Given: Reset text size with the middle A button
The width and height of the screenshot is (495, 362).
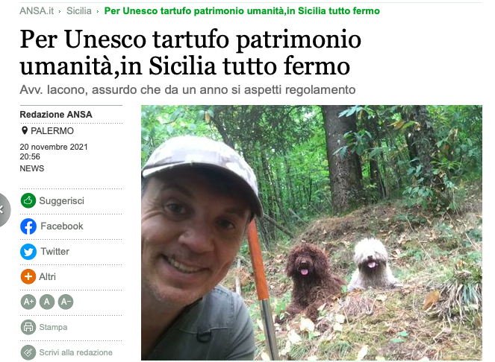Looking at the screenshot, I should [47, 302].
